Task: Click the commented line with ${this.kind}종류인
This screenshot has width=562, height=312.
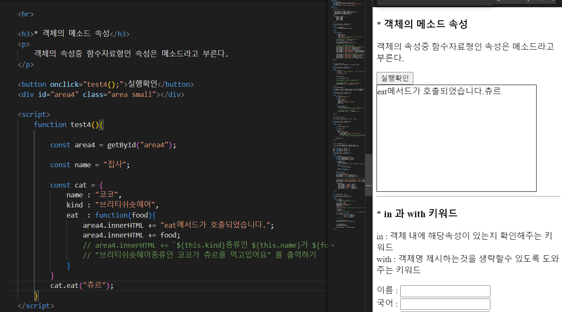Action: (x=205, y=246)
